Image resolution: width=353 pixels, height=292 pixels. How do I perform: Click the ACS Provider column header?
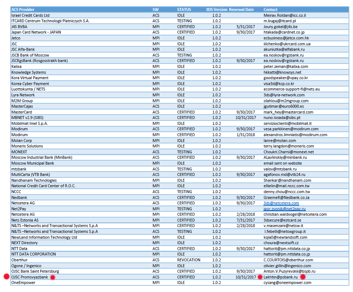[23, 9]
